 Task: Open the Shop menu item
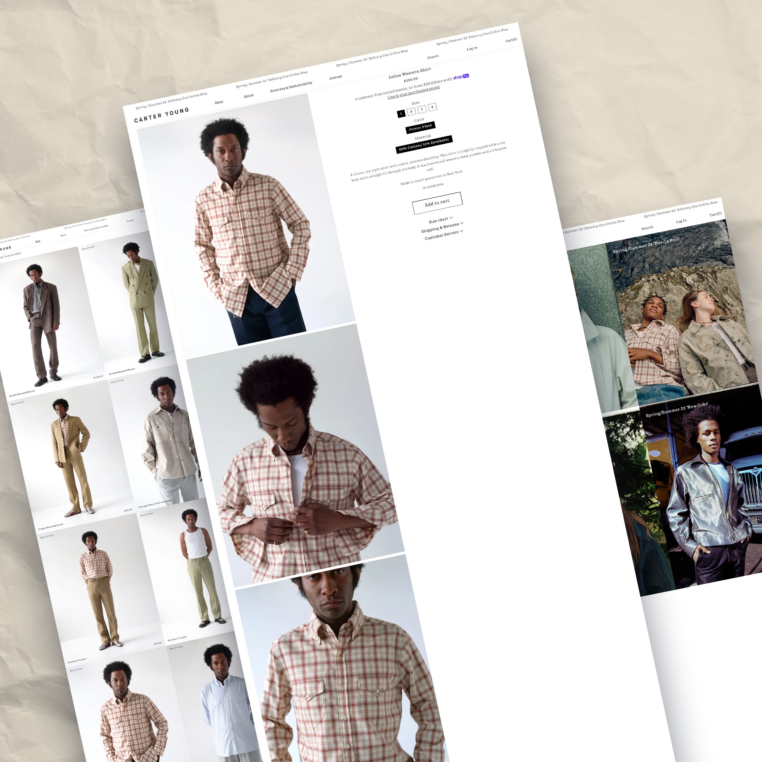point(218,102)
